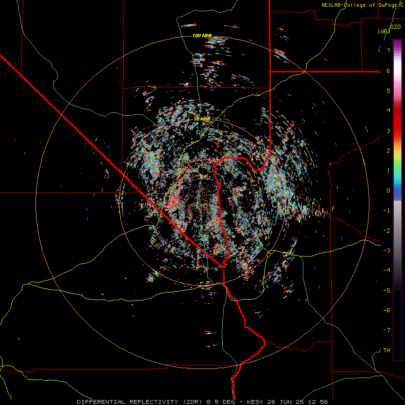Click the 4 value on the color scale
The height and width of the screenshot is (405, 405).
pyautogui.click(x=388, y=111)
